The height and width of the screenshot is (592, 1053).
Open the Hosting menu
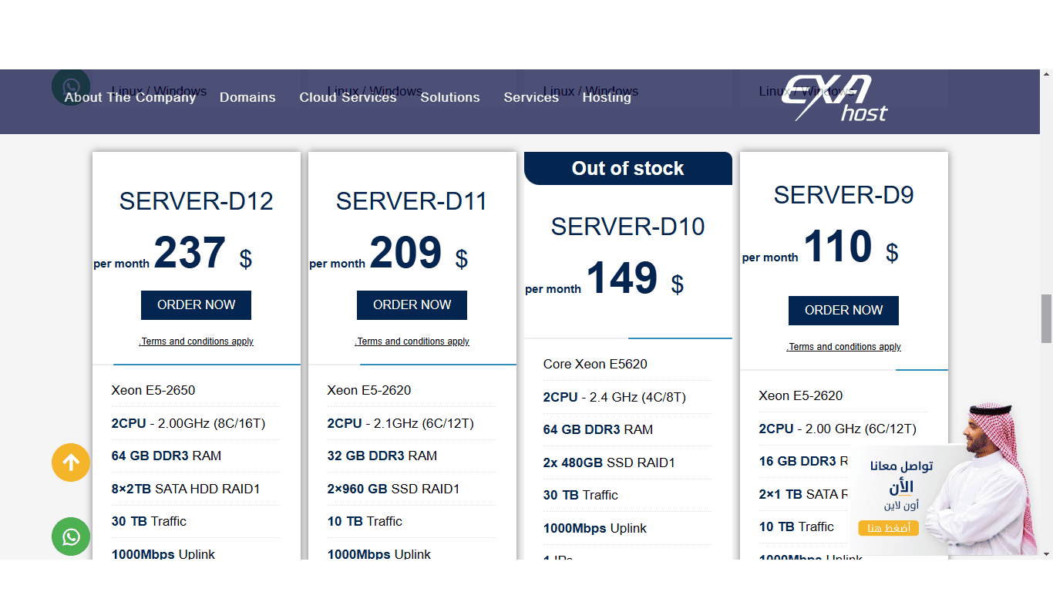607,97
